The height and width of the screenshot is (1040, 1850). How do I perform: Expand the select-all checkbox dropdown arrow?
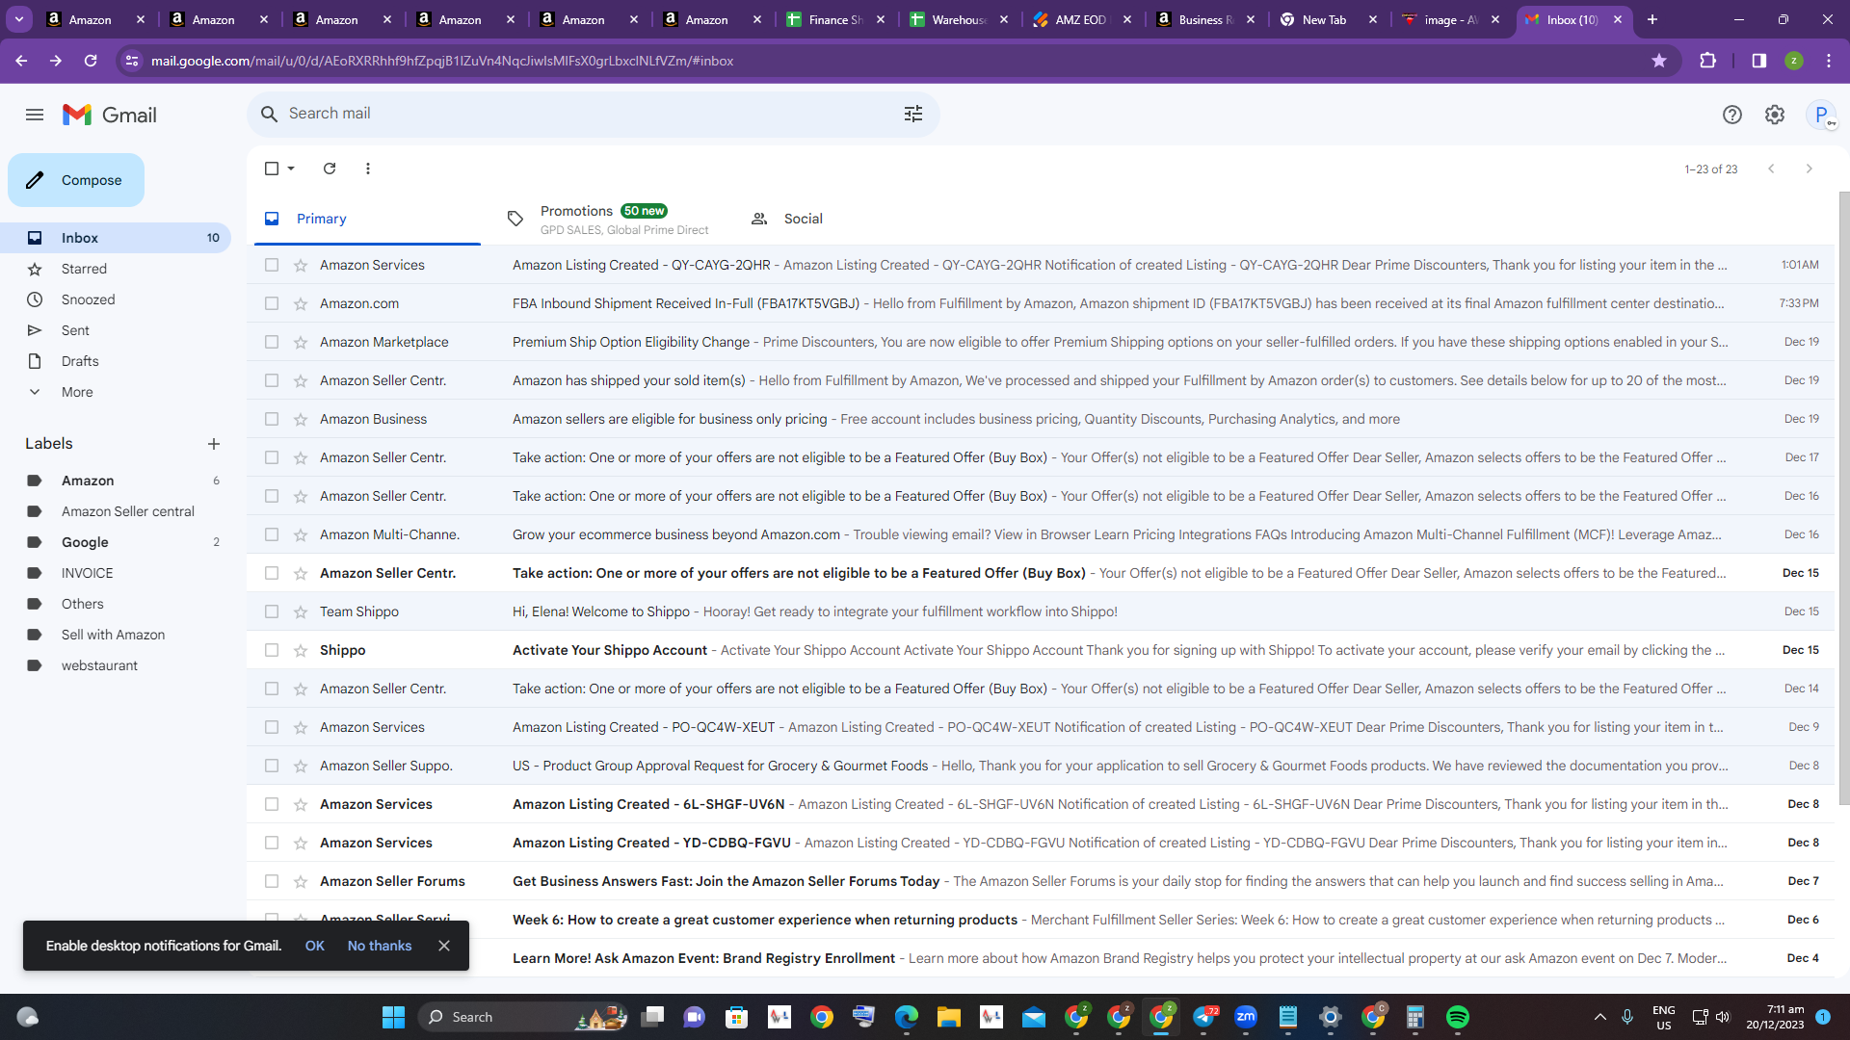click(x=291, y=169)
